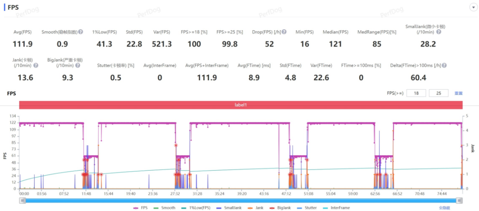Click Avg(FPS+InterFrame) value 111.9
The image size is (479, 211).
[207, 78]
